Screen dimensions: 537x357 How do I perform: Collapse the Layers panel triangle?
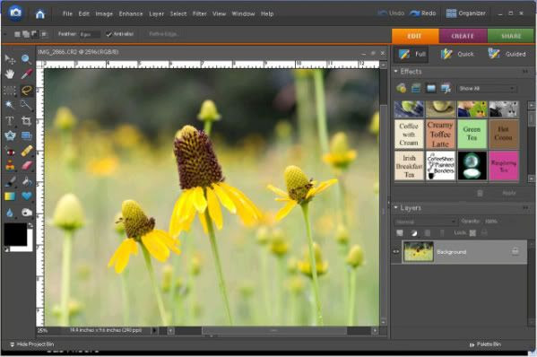pos(395,207)
